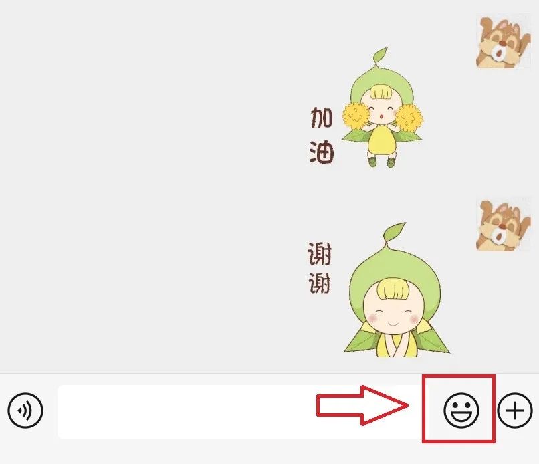
Task: Switch to voice message input
Action: (x=25, y=410)
